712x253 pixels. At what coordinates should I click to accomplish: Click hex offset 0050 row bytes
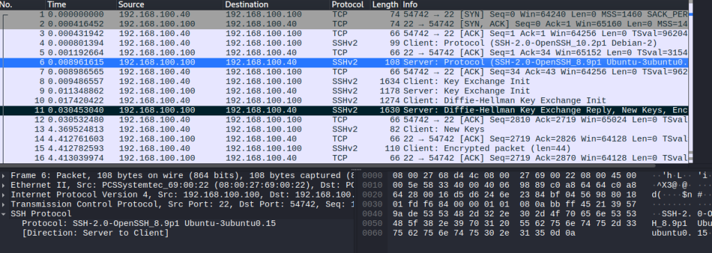[515, 224]
